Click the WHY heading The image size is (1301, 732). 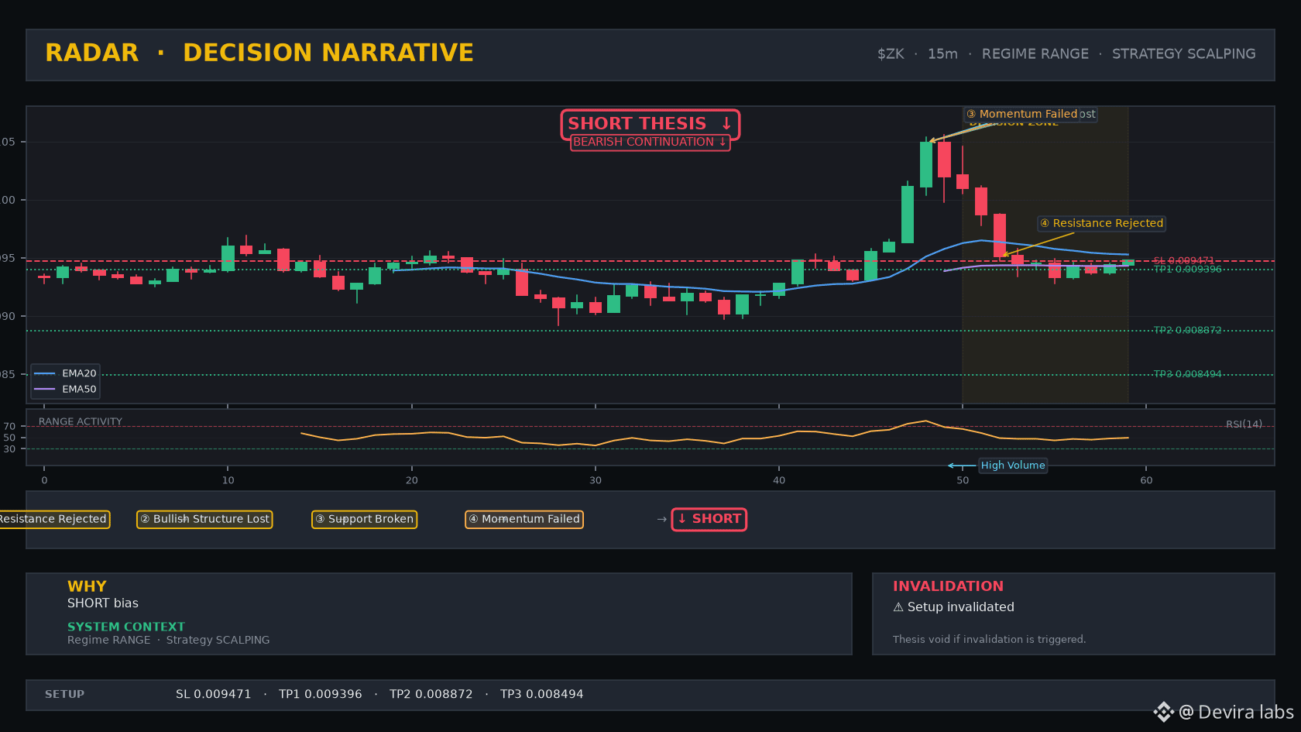click(87, 586)
